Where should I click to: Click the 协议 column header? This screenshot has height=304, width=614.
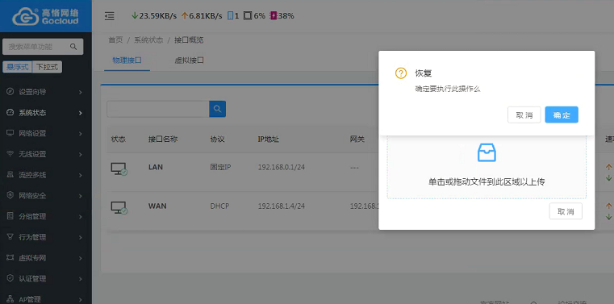click(x=217, y=140)
